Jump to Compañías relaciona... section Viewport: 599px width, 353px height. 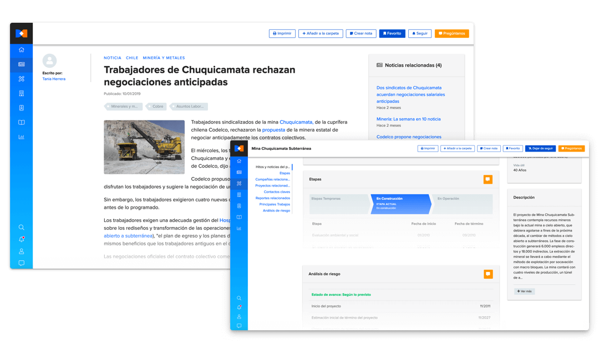[273, 179]
